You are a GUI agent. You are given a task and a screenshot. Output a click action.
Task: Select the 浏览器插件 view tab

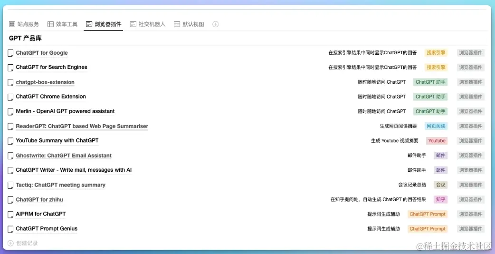(x=104, y=24)
